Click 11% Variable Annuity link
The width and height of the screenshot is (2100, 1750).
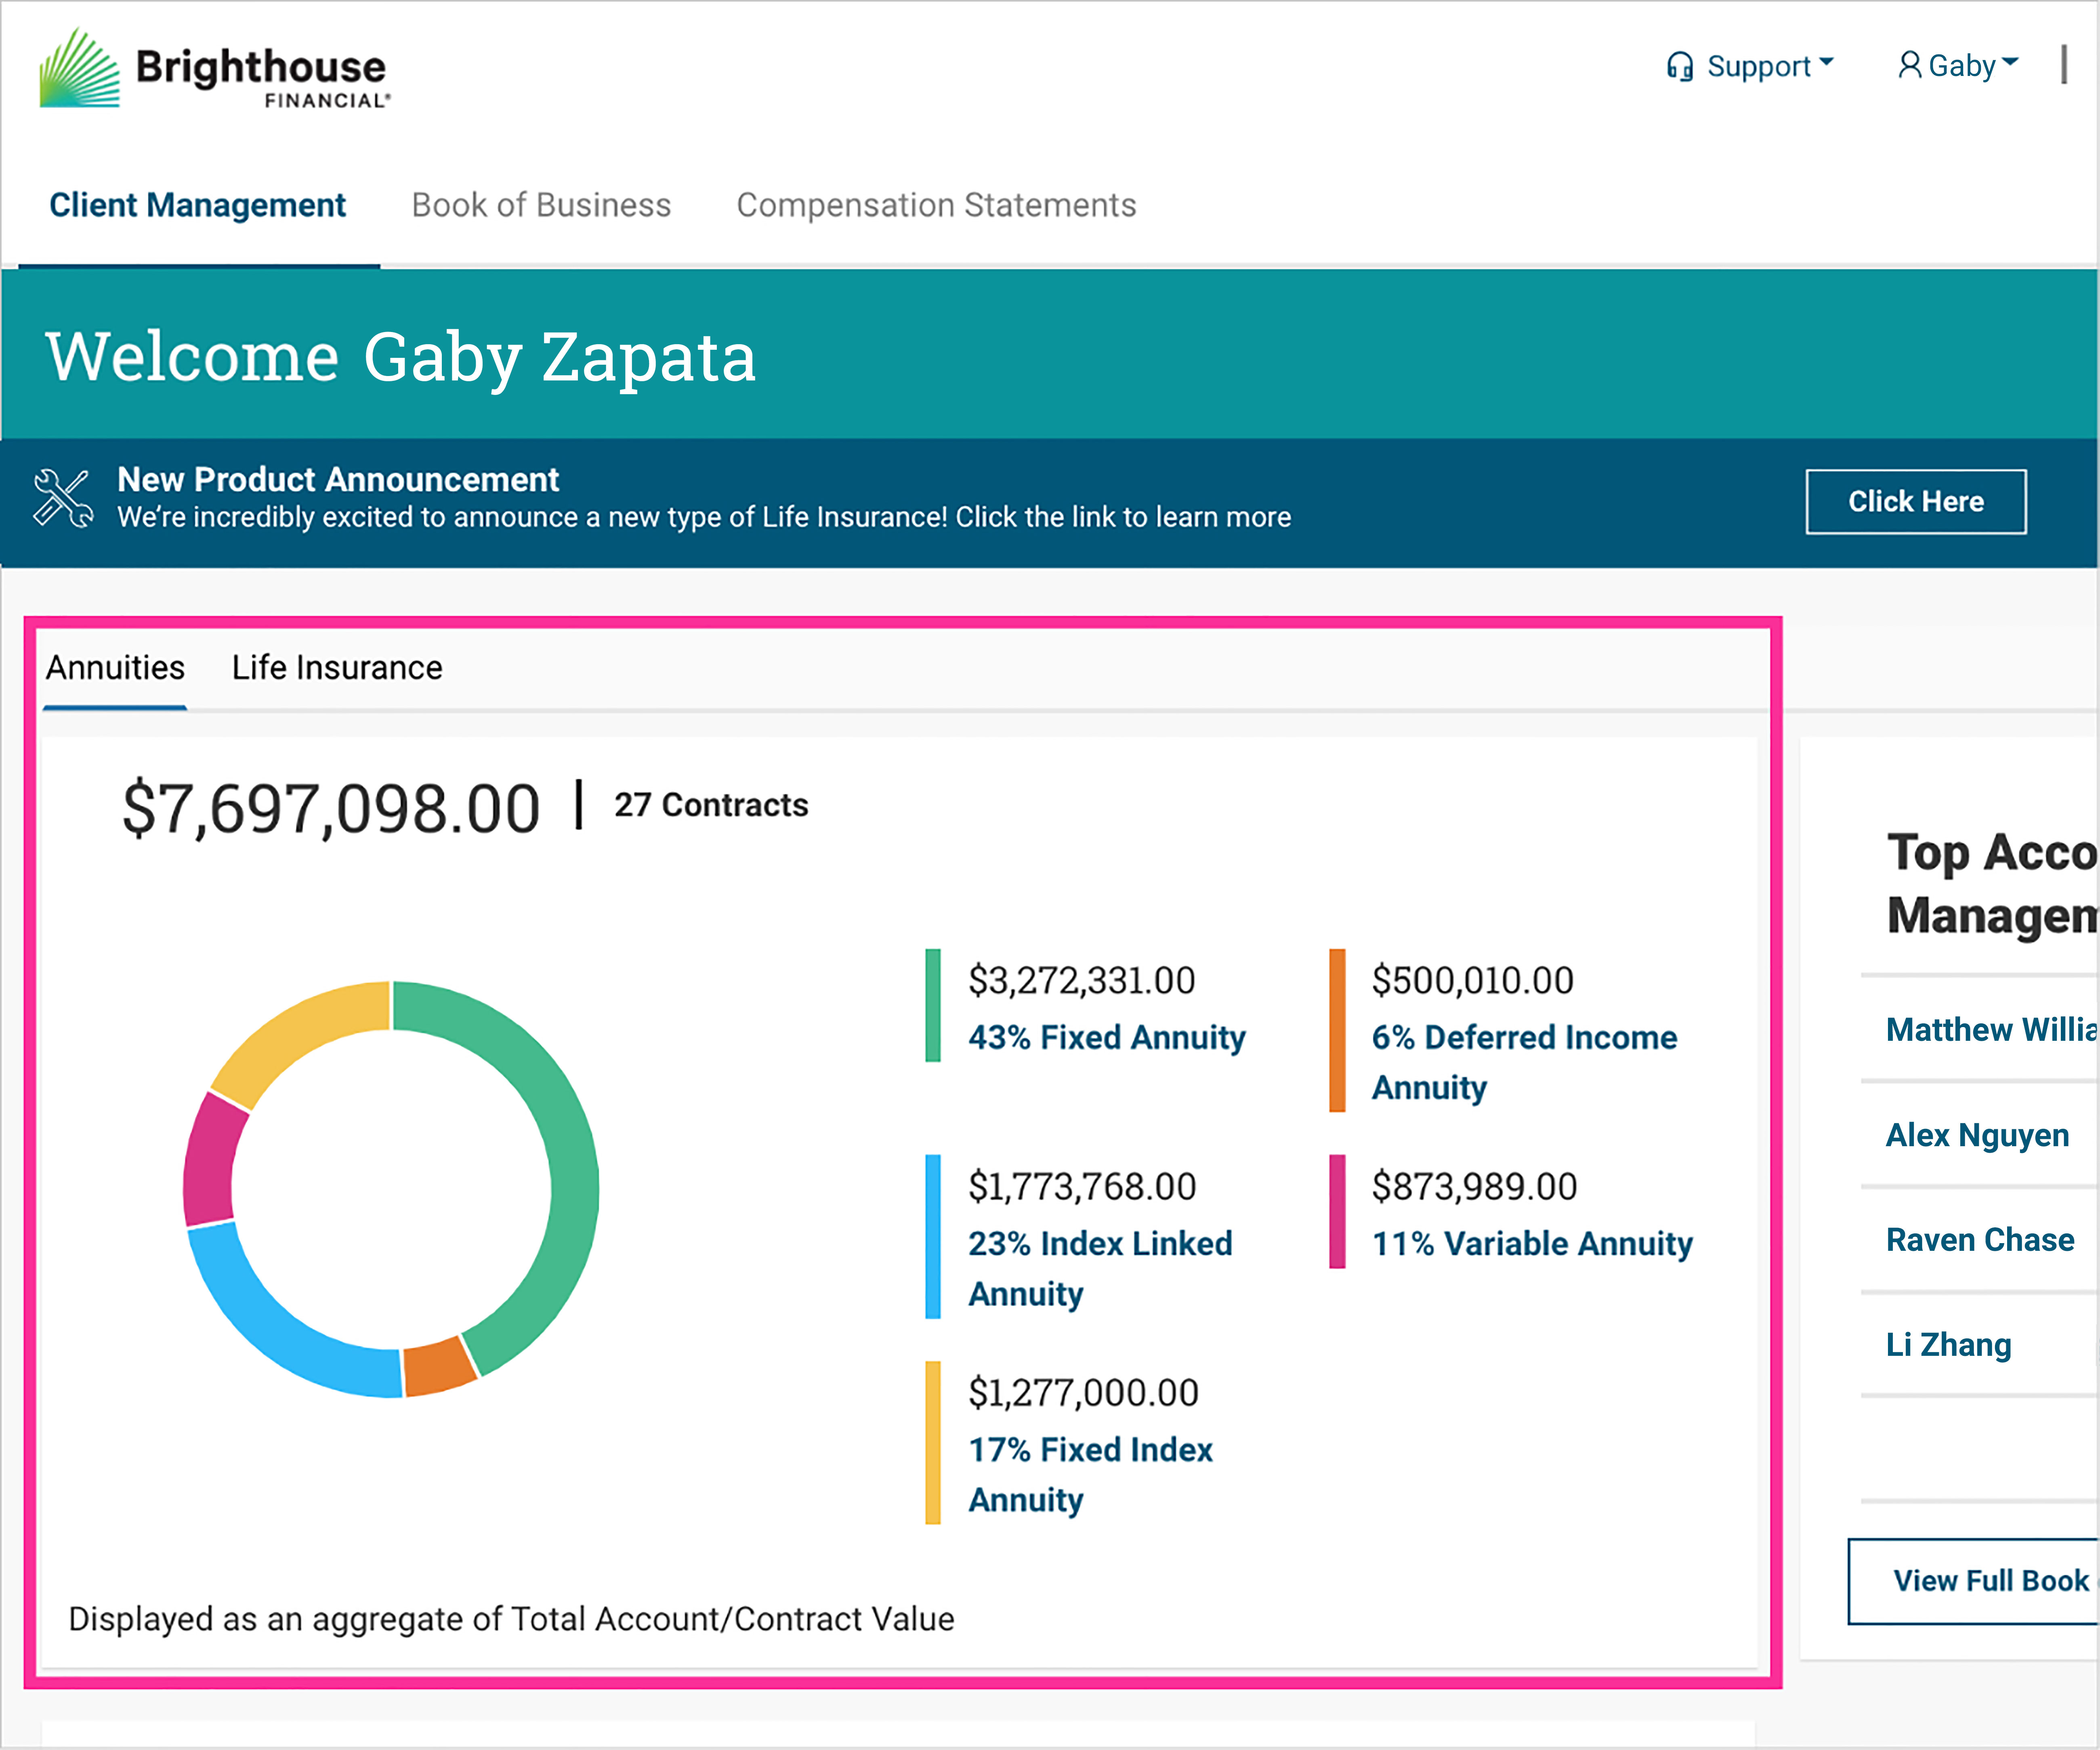[x=1531, y=1243]
